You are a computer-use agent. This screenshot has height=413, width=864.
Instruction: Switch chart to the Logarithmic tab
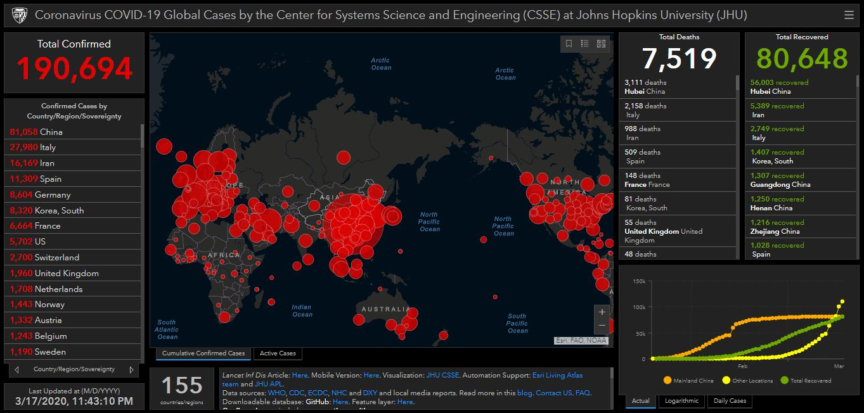tap(681, 401)
